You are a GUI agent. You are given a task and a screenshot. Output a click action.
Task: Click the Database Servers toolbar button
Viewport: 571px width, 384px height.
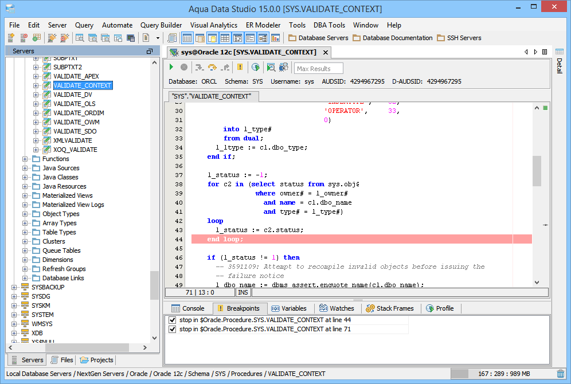[318, 38]
